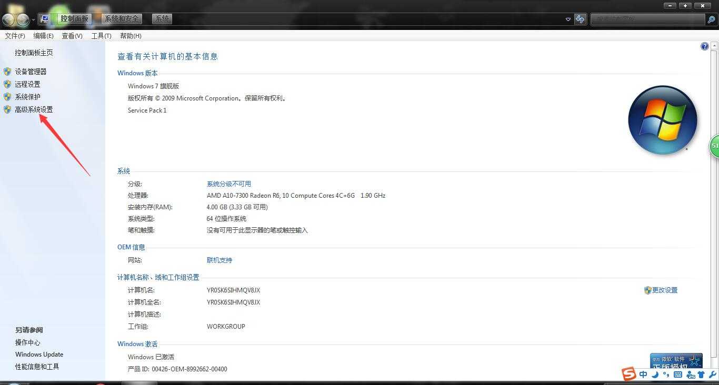Click 更改设置 change settings link
Viewport: 719px width, 385px height.
click(665, 290)
